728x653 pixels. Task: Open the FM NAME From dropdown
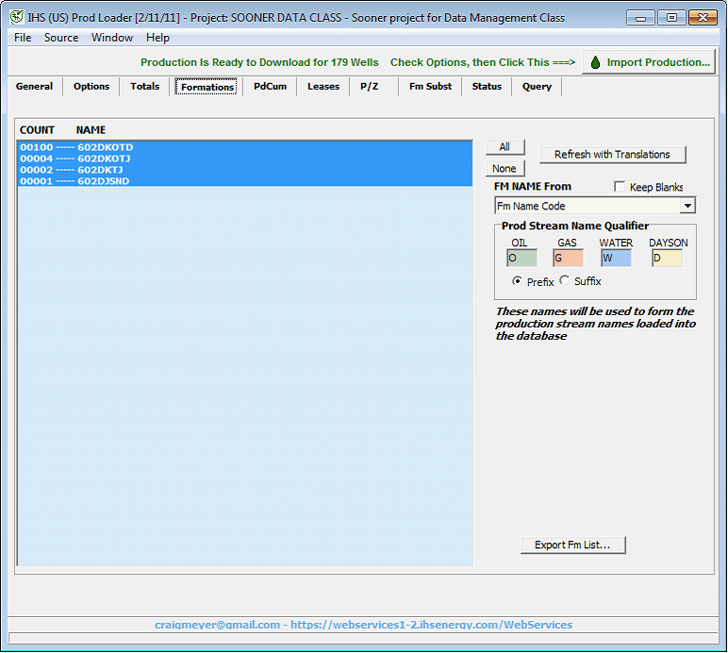687,206
